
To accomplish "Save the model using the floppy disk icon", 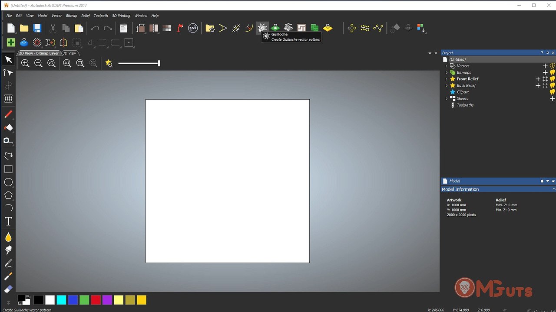I will pos(37,28).
